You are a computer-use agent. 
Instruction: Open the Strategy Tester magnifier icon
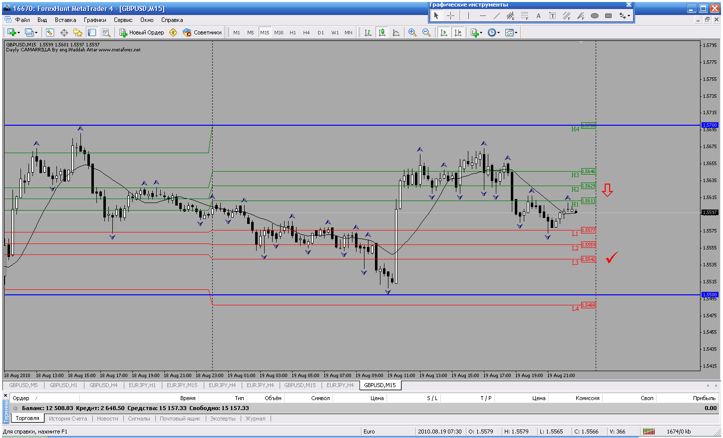click(x=106, y=32)
